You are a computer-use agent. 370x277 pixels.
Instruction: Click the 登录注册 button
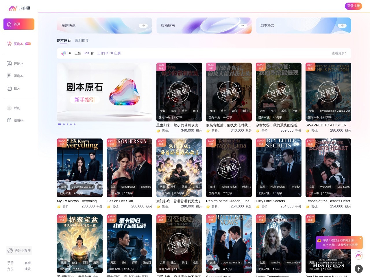(x=354, y=6)
